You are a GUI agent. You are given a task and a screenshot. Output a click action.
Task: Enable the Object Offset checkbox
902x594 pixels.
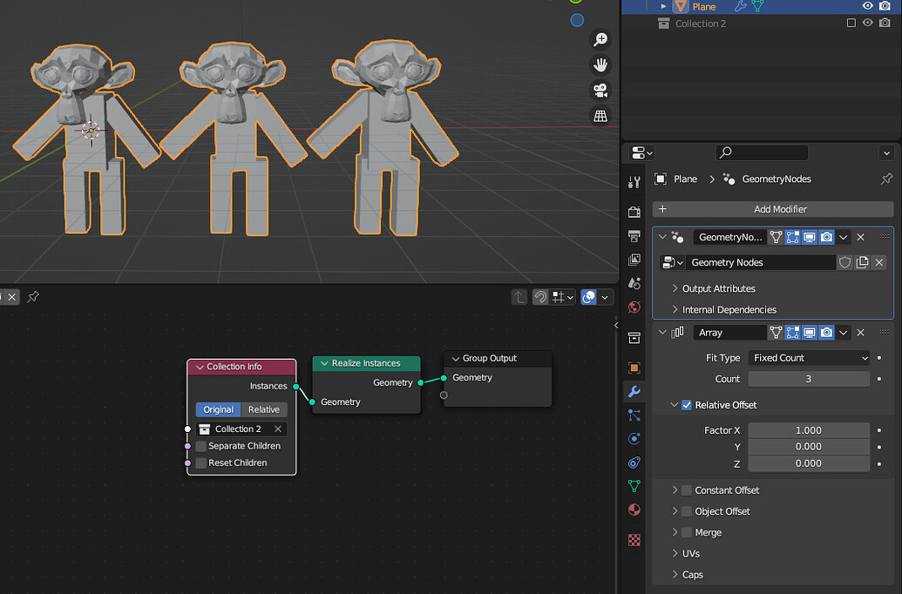[x=686, y=511]
